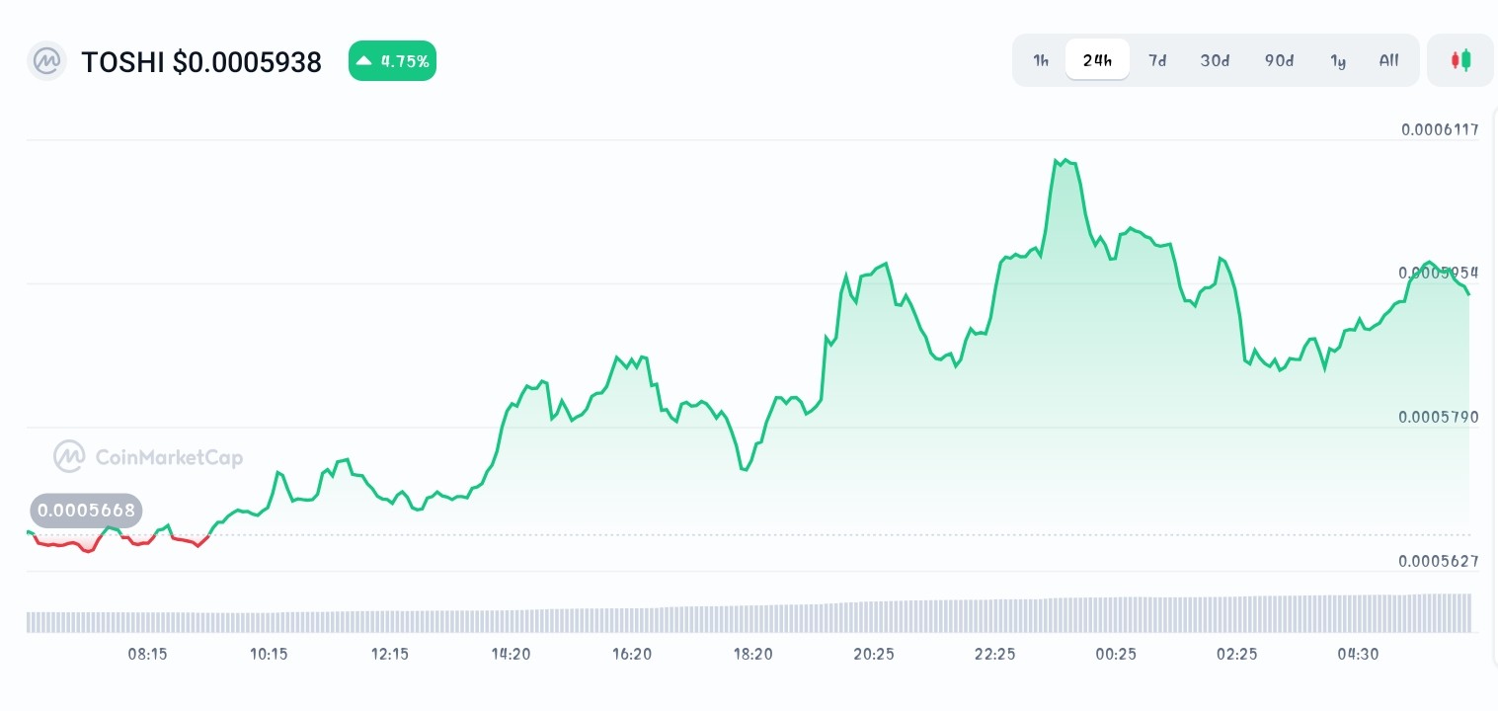View the 1y chart range
This screenshot has height=711, width=1498.
[x=1338, y=60]
